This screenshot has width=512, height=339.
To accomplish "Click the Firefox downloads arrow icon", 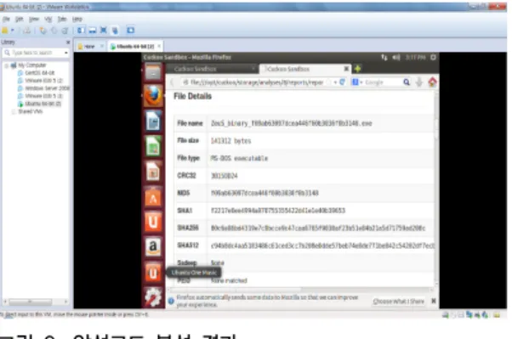I will 419,82.
